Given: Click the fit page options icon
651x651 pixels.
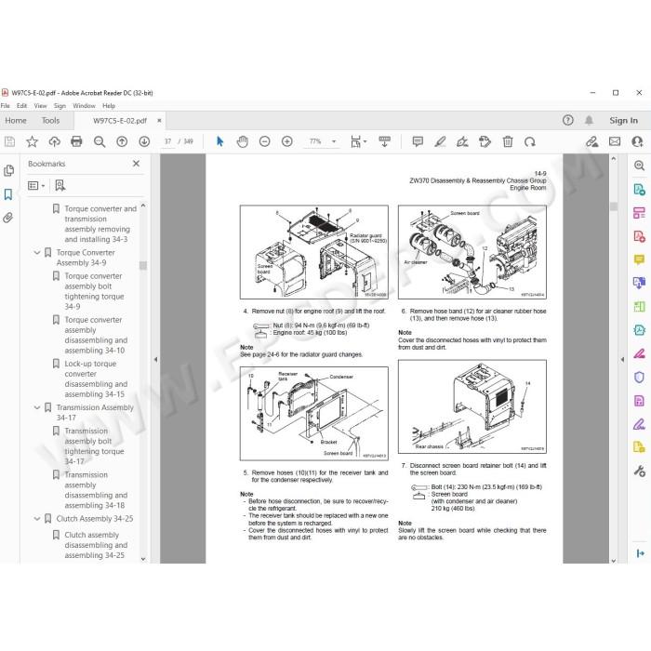Looking at the screenshot, I should point(355,141).
